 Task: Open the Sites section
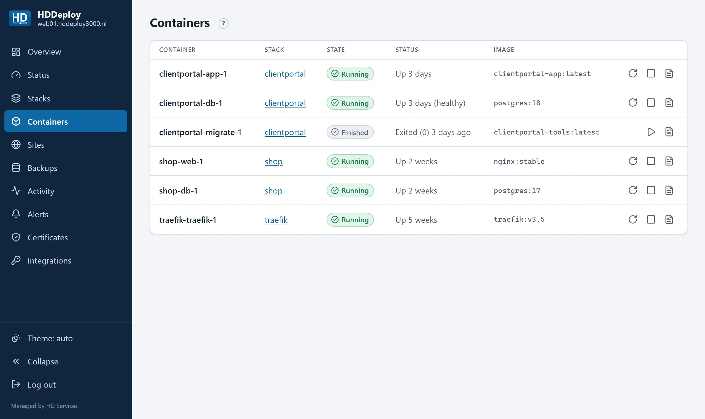(x=66, y=144)
